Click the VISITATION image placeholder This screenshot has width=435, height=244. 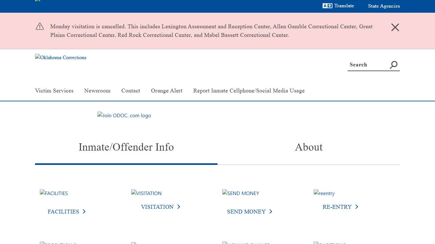(146, 193)
